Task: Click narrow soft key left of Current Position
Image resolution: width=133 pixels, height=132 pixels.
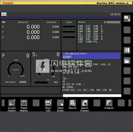Action: 3,103
